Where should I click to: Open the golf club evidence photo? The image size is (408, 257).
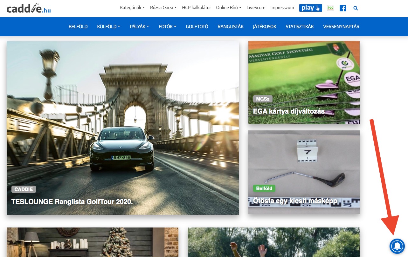pyautogui.click(x=304, y=172)
